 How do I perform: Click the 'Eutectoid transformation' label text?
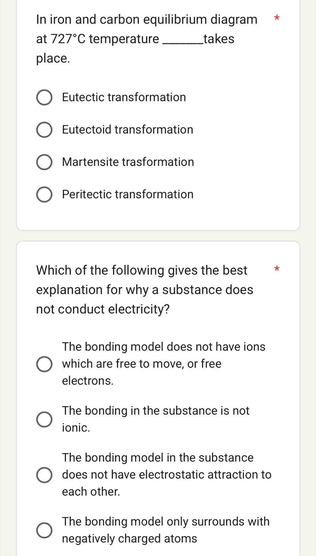click(128, 130)
